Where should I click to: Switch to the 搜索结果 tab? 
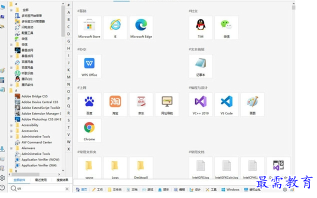62,180
